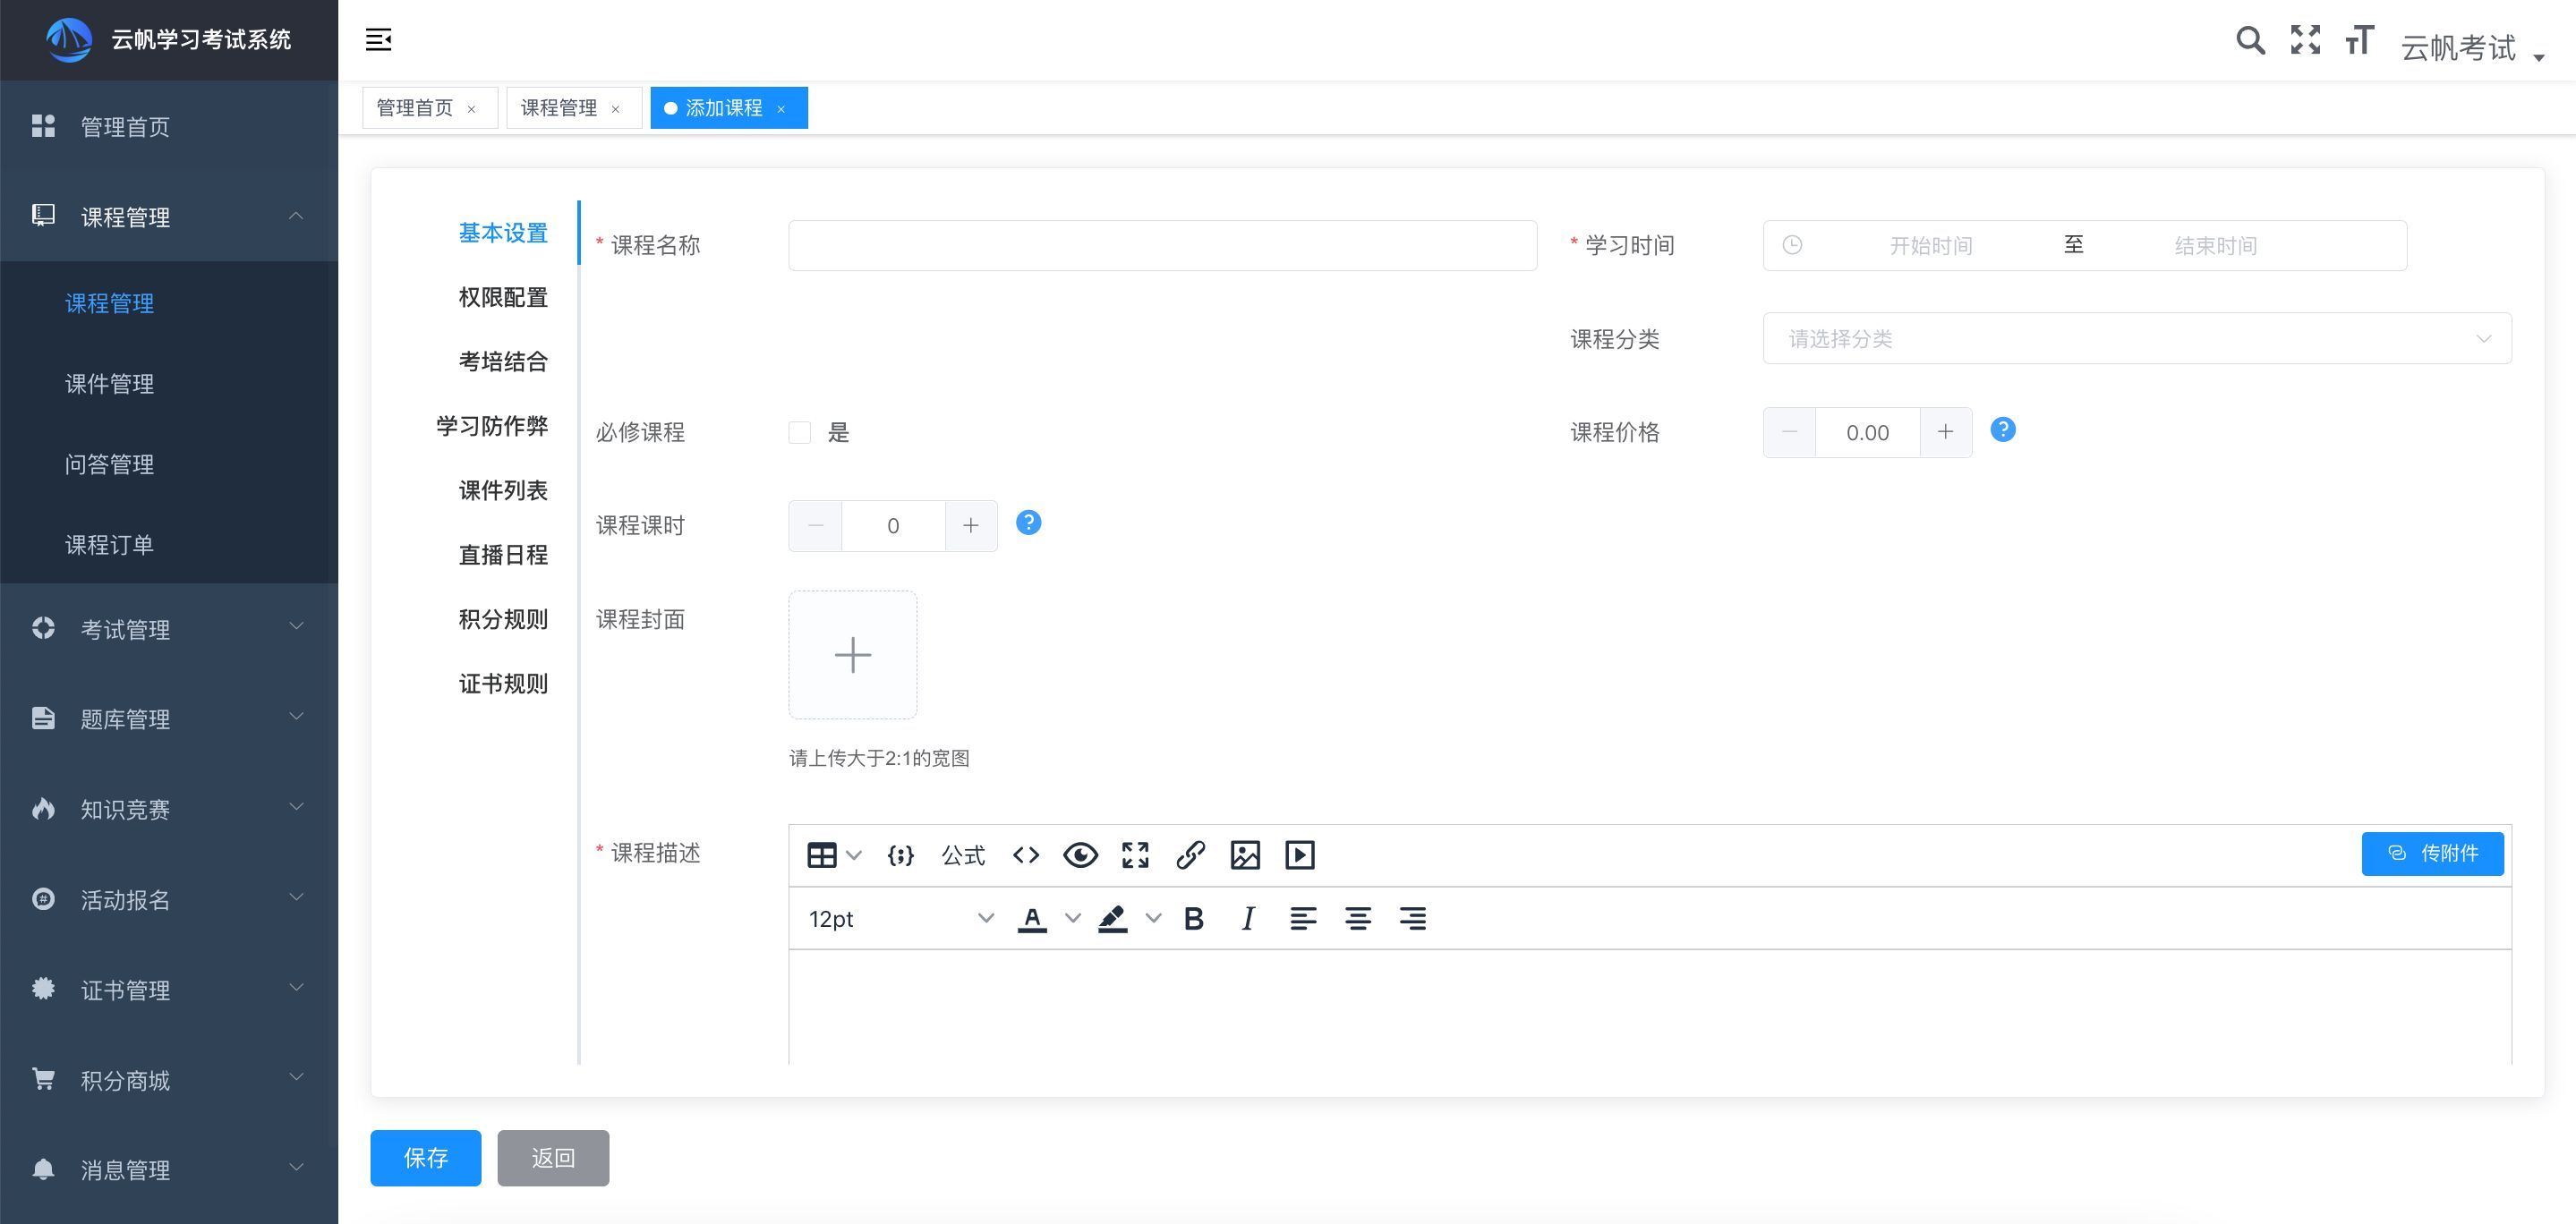This screenshot has width=2576, height=1224.
Task: Insert a link using the link icon
Action: pos(1190,855)
